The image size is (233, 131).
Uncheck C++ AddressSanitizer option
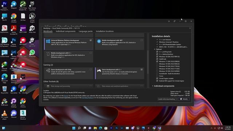pos(157,54)
